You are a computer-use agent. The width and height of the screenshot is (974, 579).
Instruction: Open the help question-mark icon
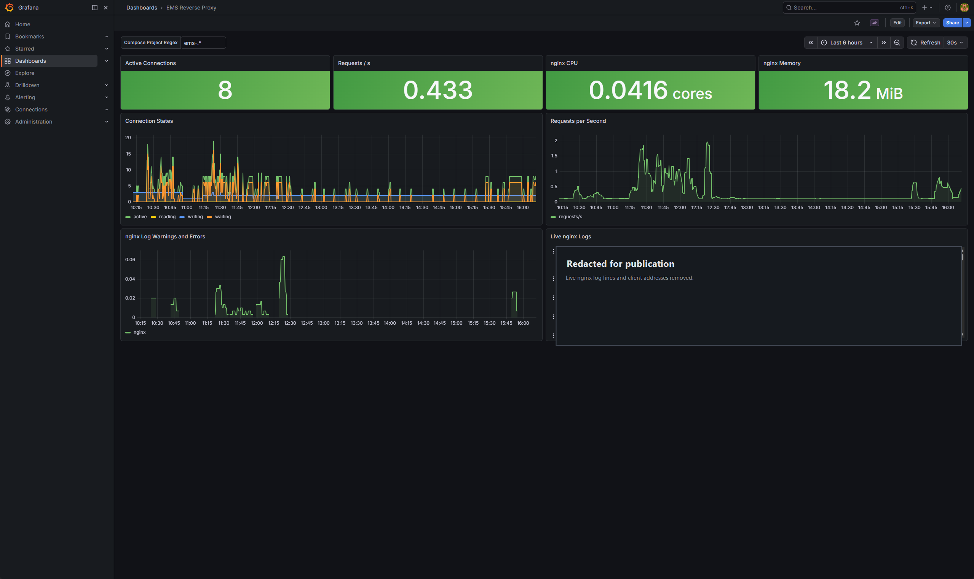[x=947, y=7]
